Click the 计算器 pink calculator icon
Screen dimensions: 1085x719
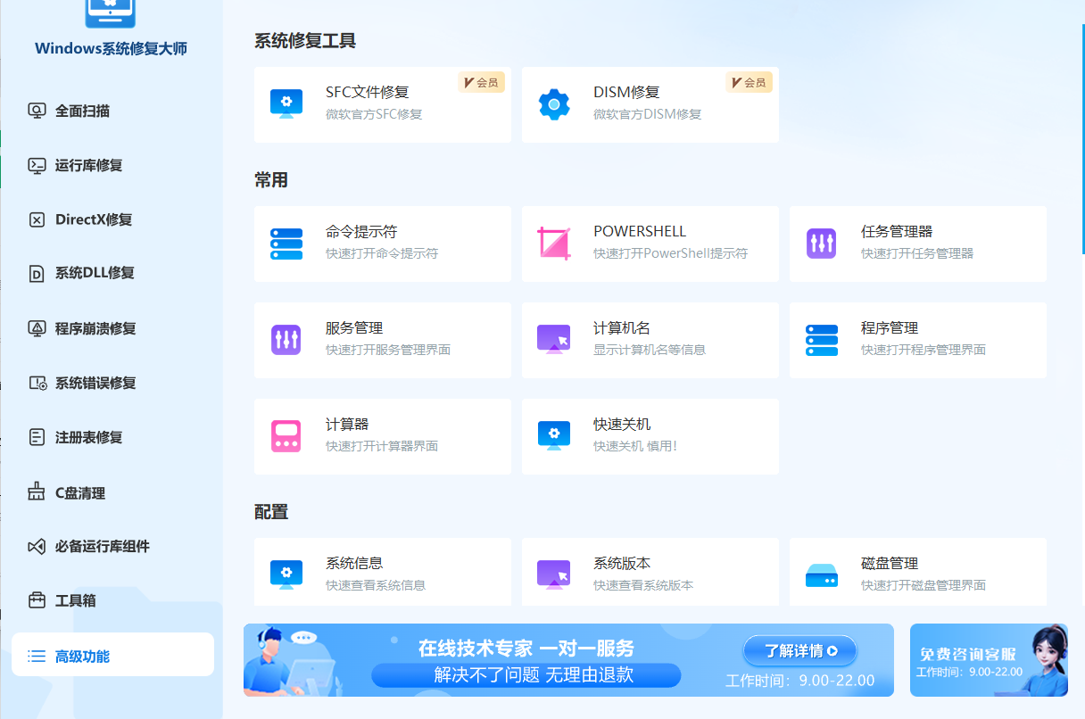pos(286,436)
